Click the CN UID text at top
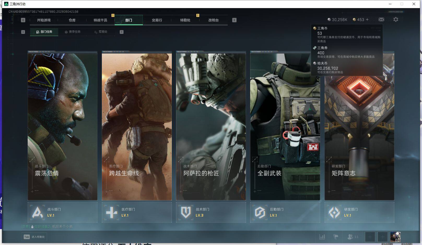422x245 pixels. [x=43, y=11]
